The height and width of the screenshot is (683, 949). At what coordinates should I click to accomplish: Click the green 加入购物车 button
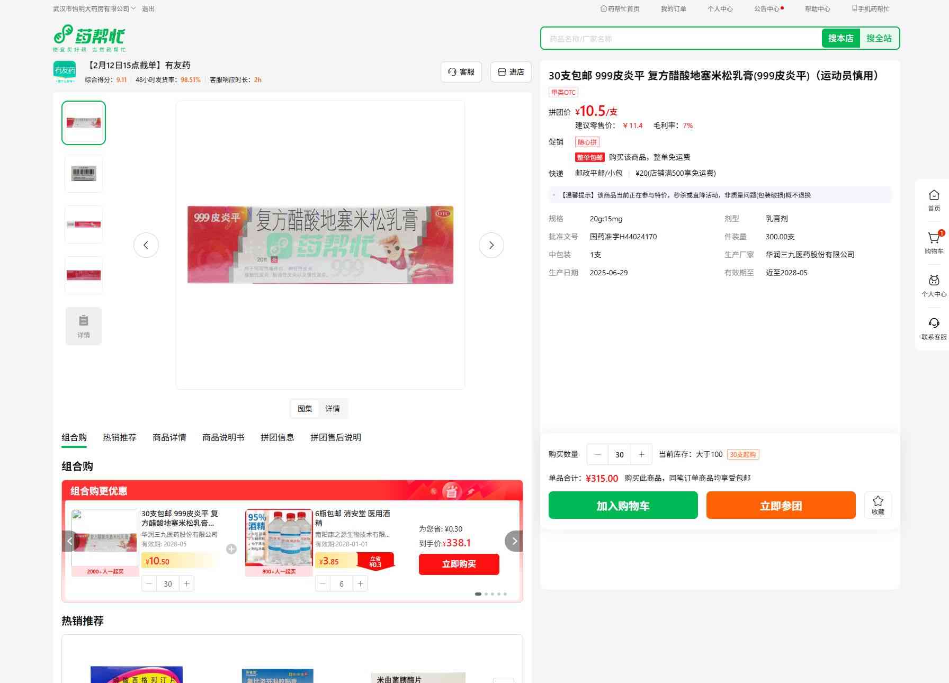point(623,506)
